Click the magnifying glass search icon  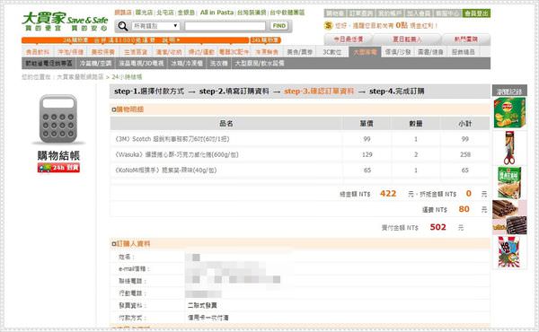point(123,26)
